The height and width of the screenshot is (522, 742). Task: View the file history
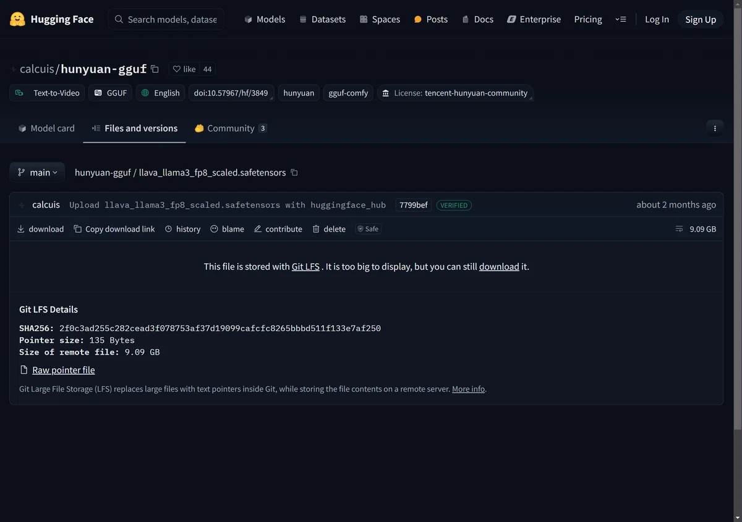click(182, 229)
